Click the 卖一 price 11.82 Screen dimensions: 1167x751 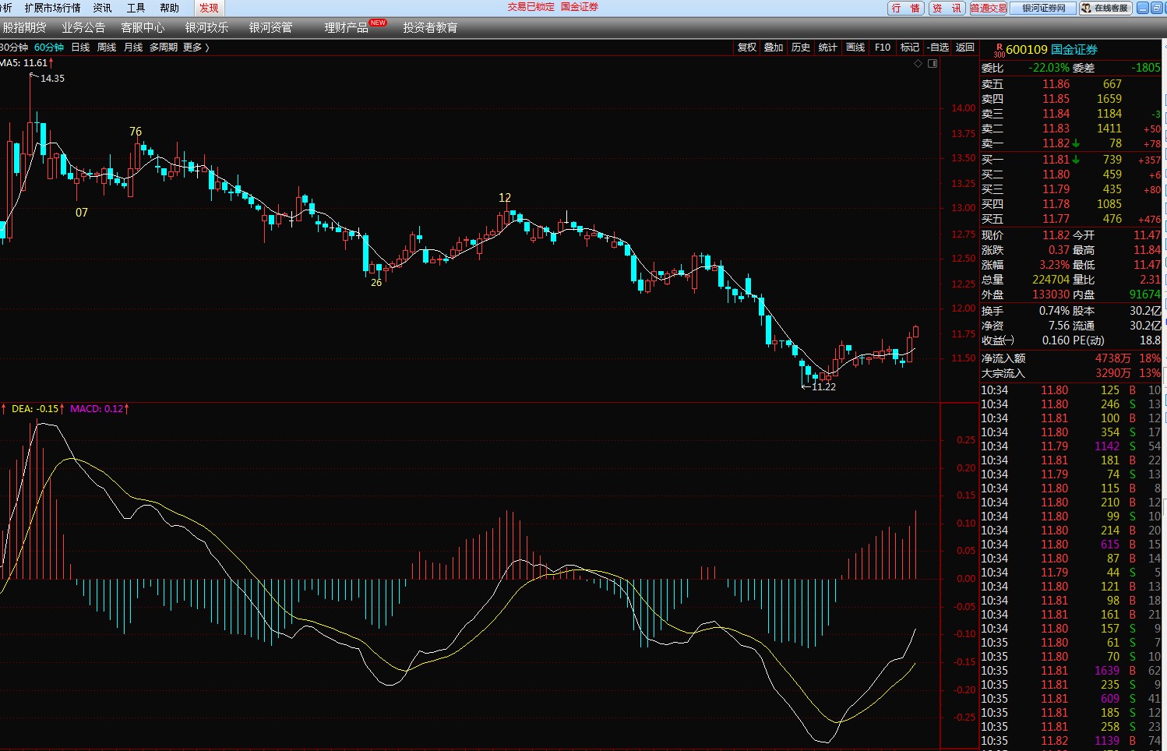pyautogui.click(x=1056, y=143)
